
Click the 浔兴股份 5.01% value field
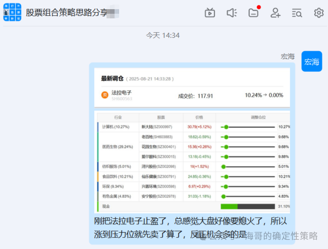click(283, 167)
